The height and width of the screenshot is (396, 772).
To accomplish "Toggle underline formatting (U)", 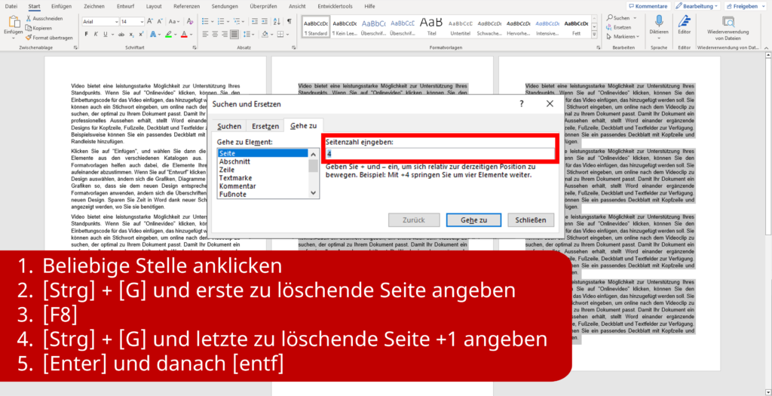I will coord(105,35).
